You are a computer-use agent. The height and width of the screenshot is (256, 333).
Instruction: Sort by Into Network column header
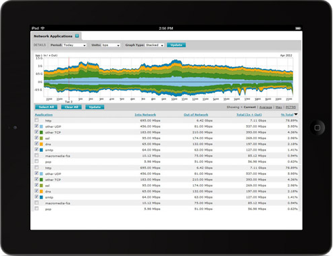(x=145, y=115)
